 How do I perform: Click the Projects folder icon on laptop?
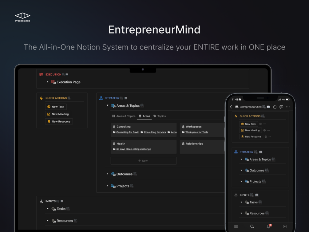[113, 186]
